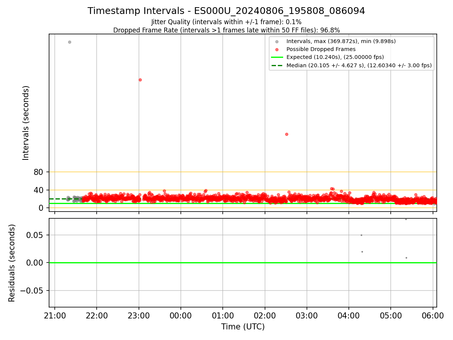Click the "Intervals (seconds)" y-axis label
The image size is (453, 340).
tap(26, 123)
